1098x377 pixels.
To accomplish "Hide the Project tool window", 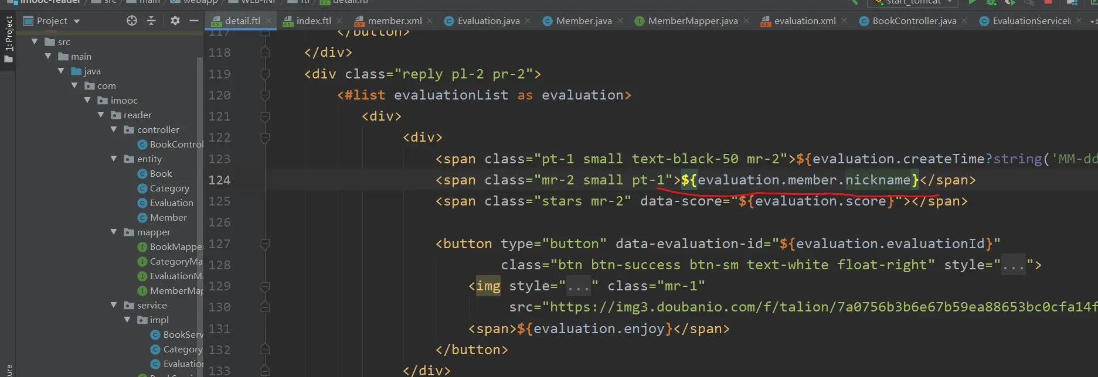I will [194, 21].
